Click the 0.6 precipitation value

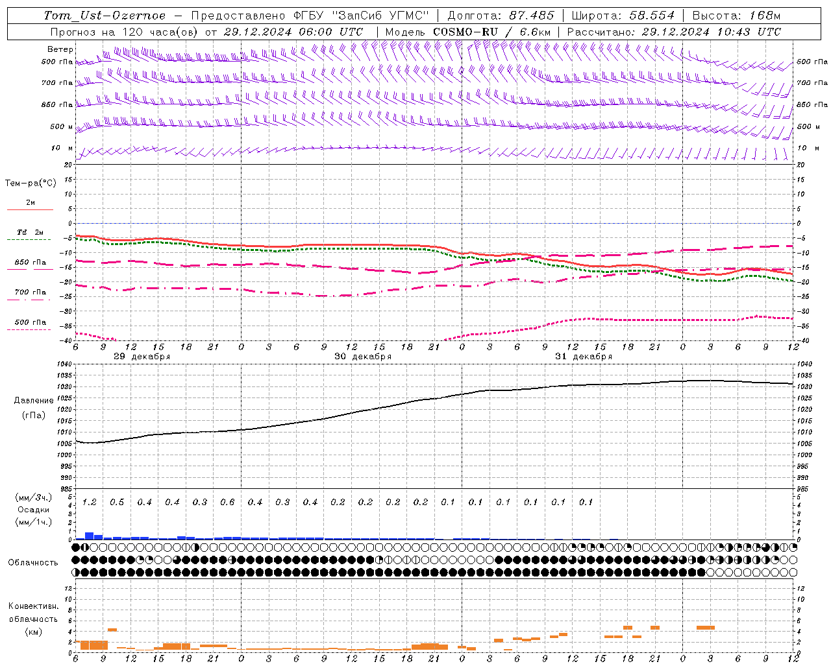[227, 502]
